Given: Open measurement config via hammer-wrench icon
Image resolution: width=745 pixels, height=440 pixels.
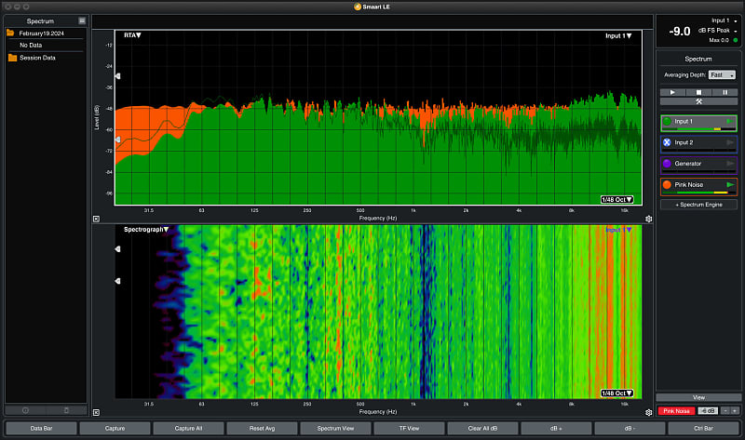Looking at the screenshot, I should 698,101.
